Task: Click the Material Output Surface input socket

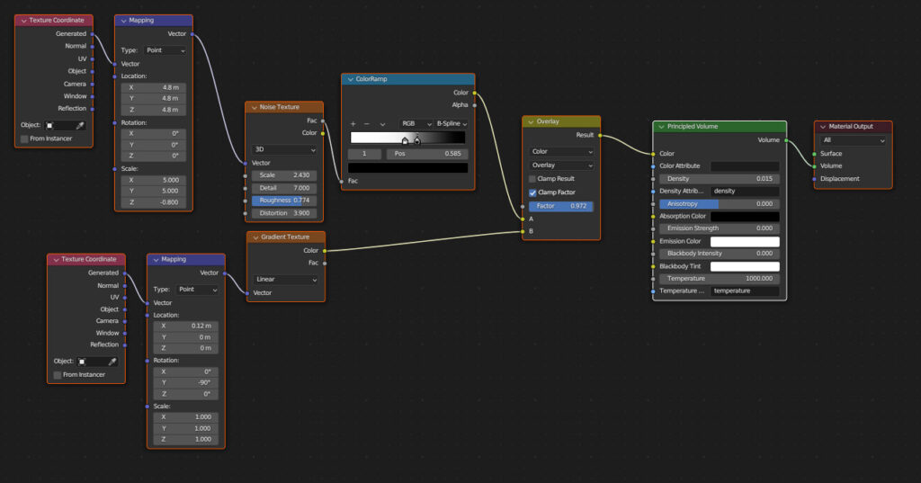Action: point(814,154)
